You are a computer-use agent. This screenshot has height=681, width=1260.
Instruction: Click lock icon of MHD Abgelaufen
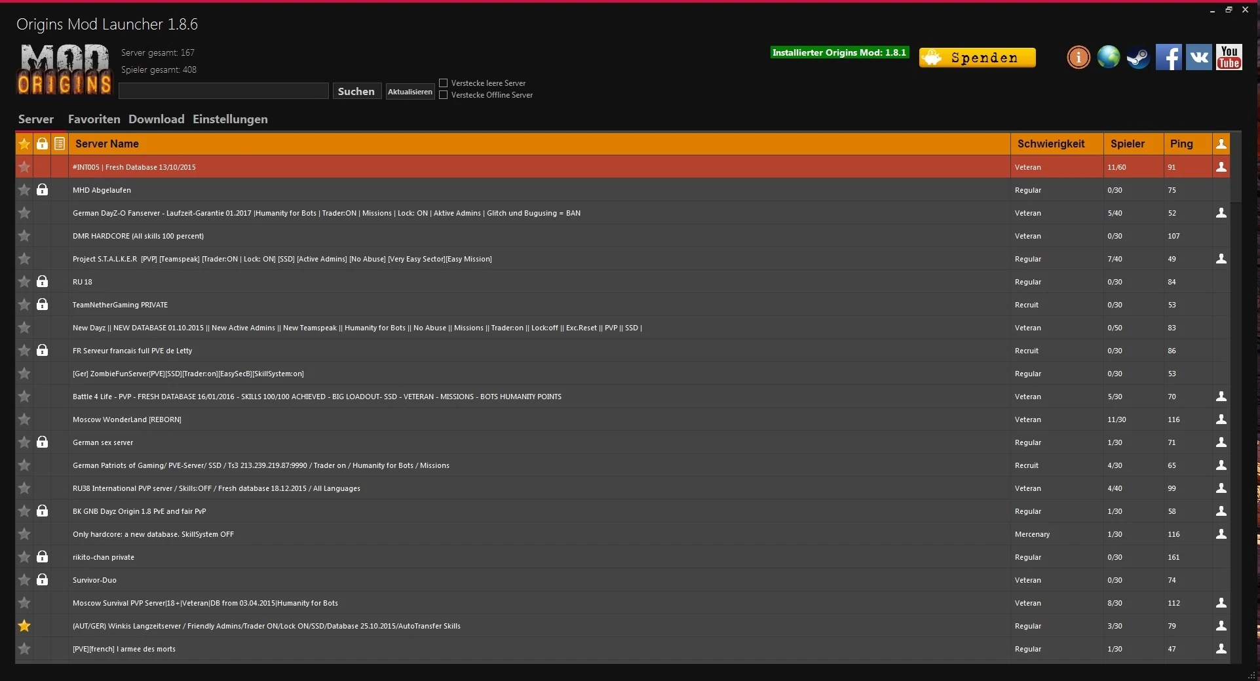(x=42, y=190)
